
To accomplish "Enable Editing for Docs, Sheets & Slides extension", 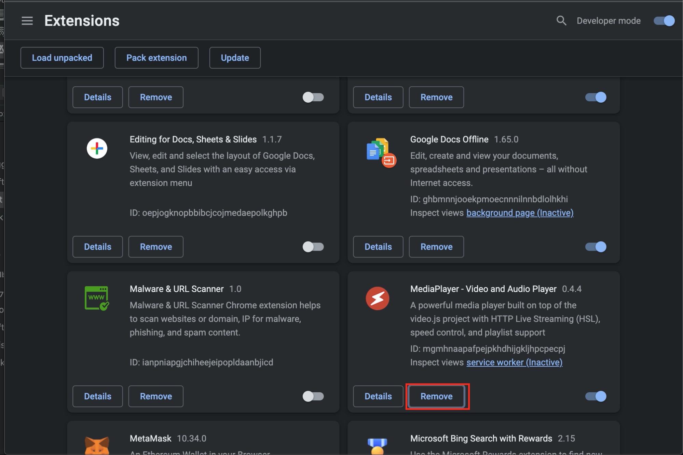I will click(x=313, y=247).
